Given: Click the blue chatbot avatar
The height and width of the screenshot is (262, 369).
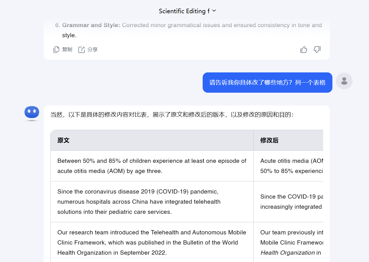Looking at the screenshot, I should click(x=32, y=112).
